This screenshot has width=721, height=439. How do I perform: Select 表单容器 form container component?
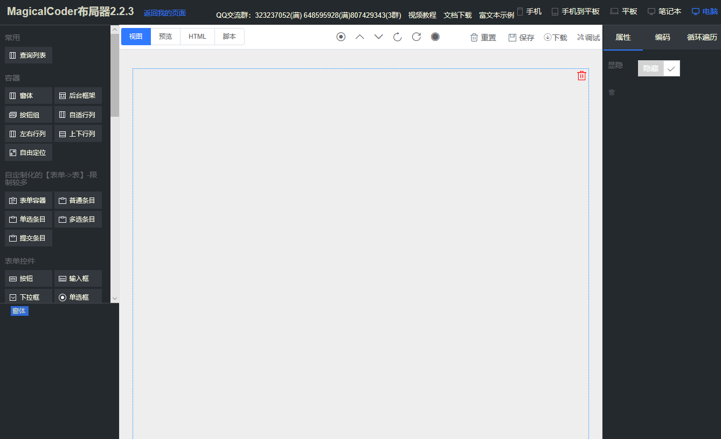pyautogui.click(x=29, y=200)
